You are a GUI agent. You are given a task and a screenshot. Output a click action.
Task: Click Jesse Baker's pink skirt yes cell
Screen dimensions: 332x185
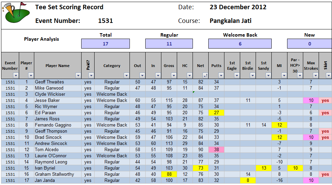coord(325,101)
